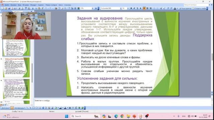Screen dimensions: 214x120
Task: Click the slide heading 'Задания на аудирование'
Action: click(x=100, y=18)
